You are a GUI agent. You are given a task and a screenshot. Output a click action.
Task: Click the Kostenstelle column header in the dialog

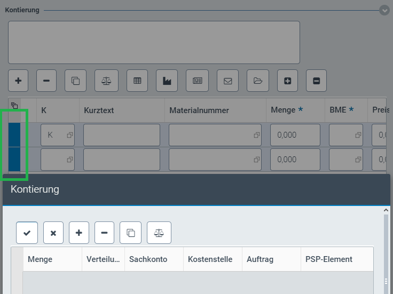coord(210,259)
